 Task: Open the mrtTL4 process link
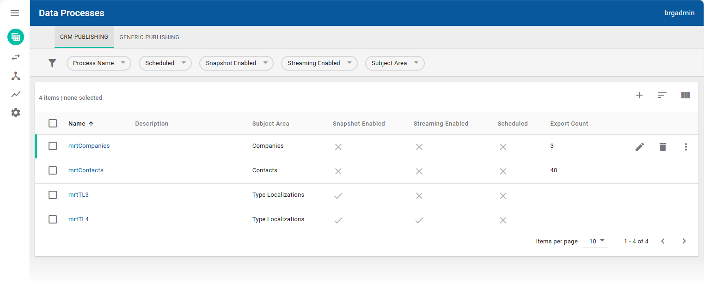point(79,219)
